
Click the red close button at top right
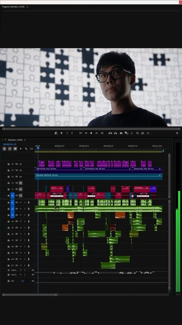[x=180, y=2]
